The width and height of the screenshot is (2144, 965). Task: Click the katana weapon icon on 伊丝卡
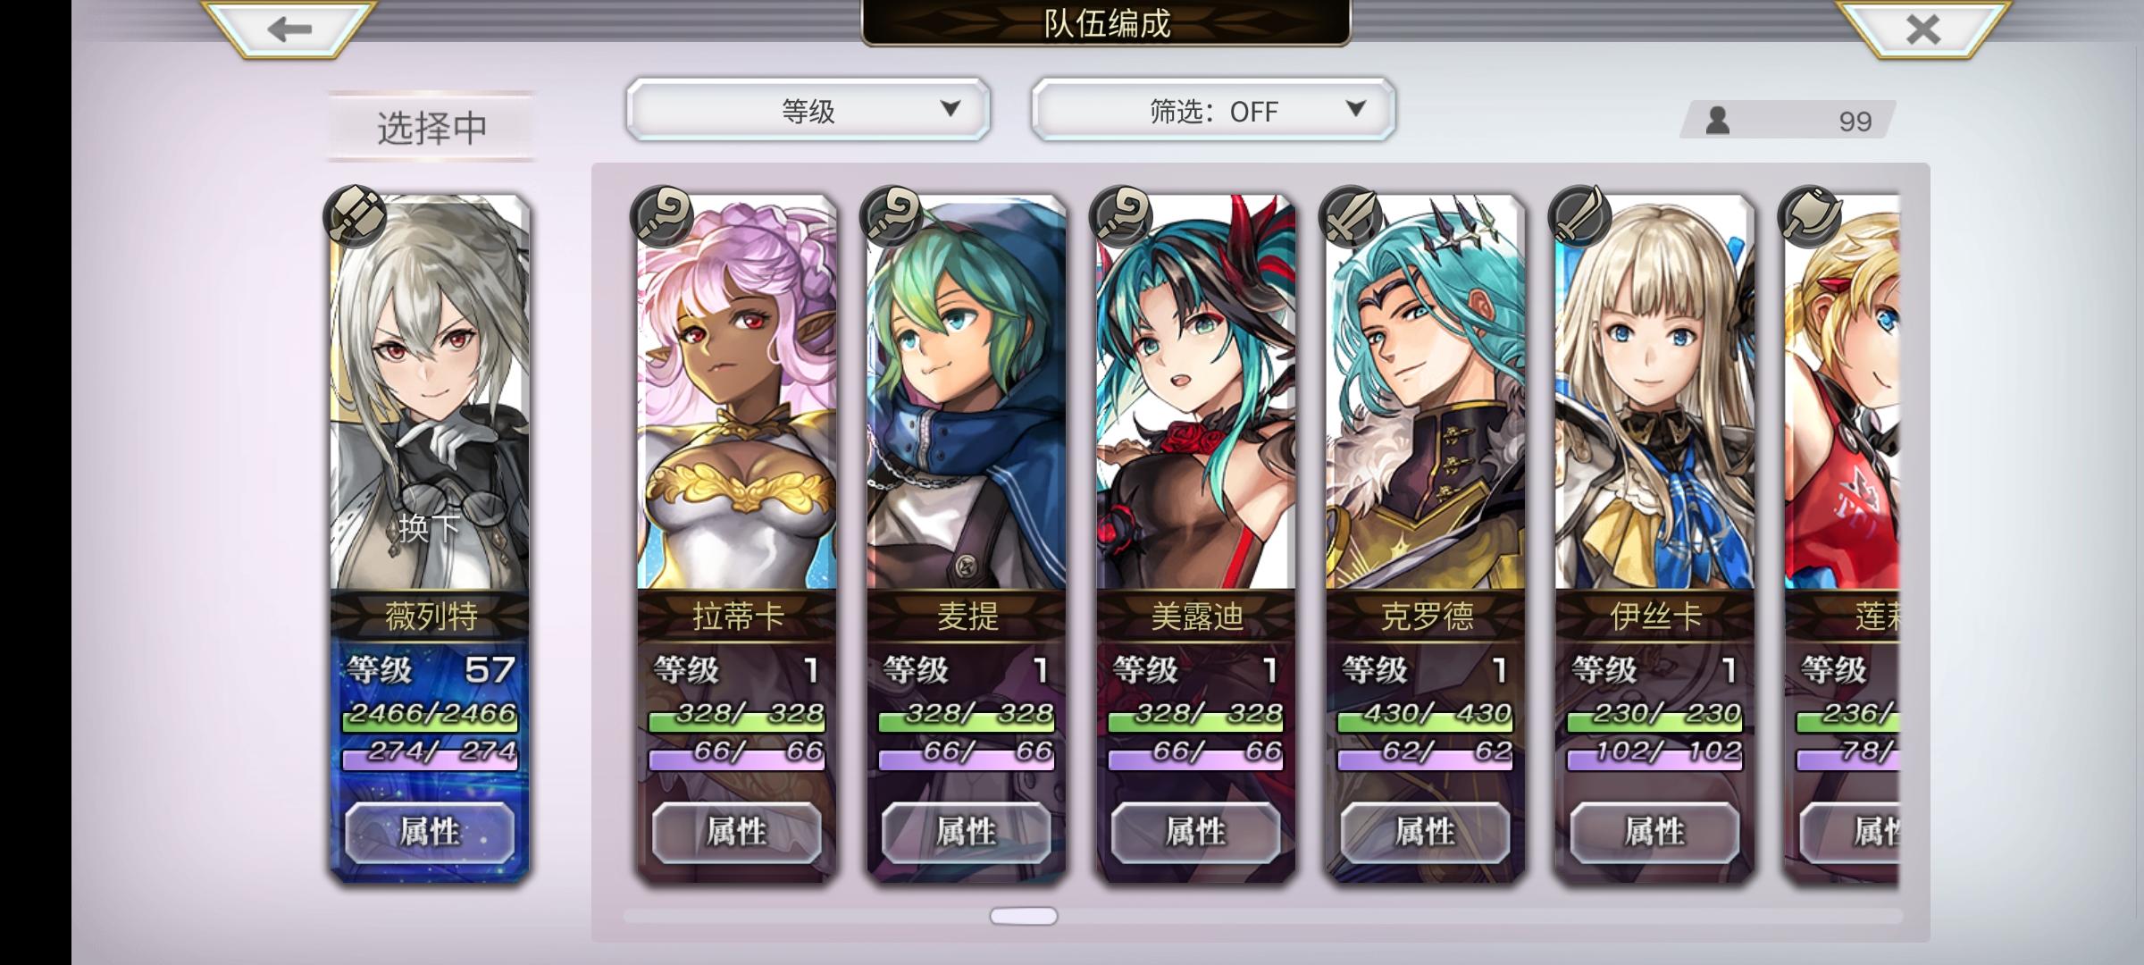[x=1579, y=215]
